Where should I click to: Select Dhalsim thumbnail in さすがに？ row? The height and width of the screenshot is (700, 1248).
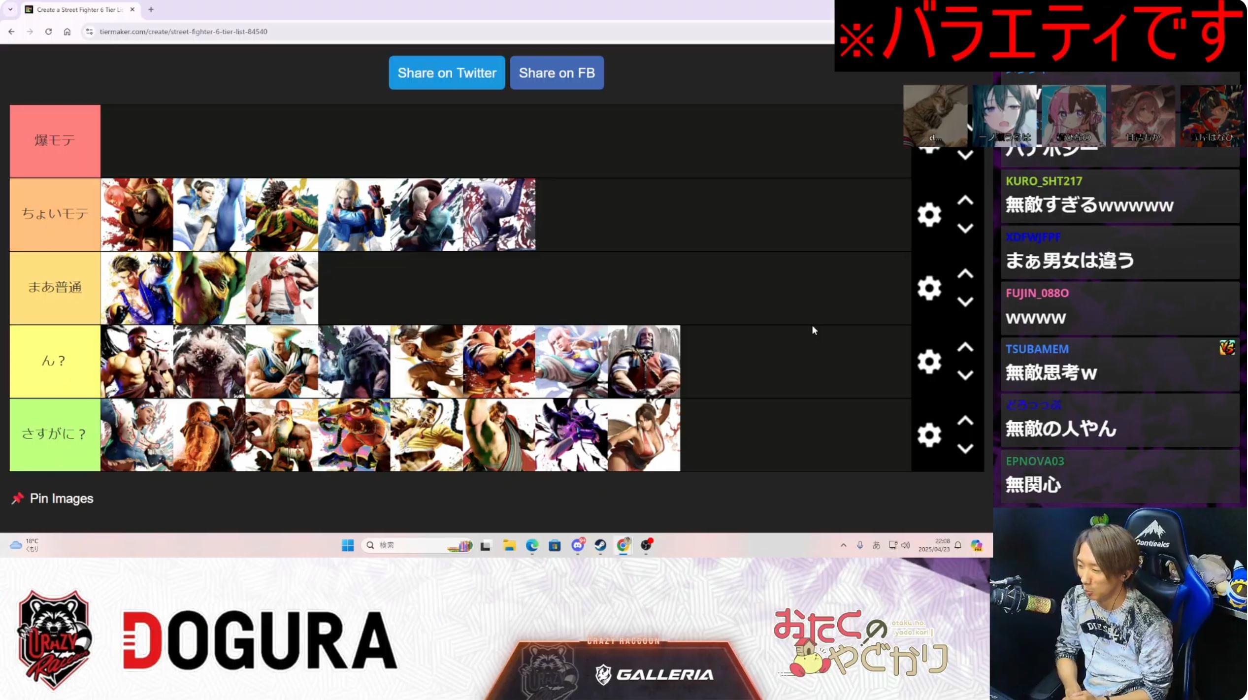click(x=282, y=435)
